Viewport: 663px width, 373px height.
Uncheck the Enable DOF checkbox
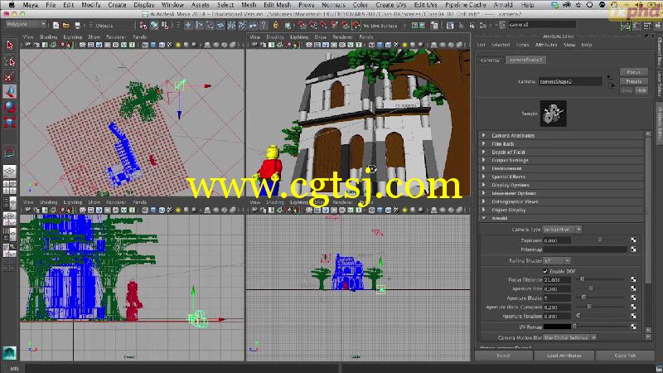pos(545,271)
